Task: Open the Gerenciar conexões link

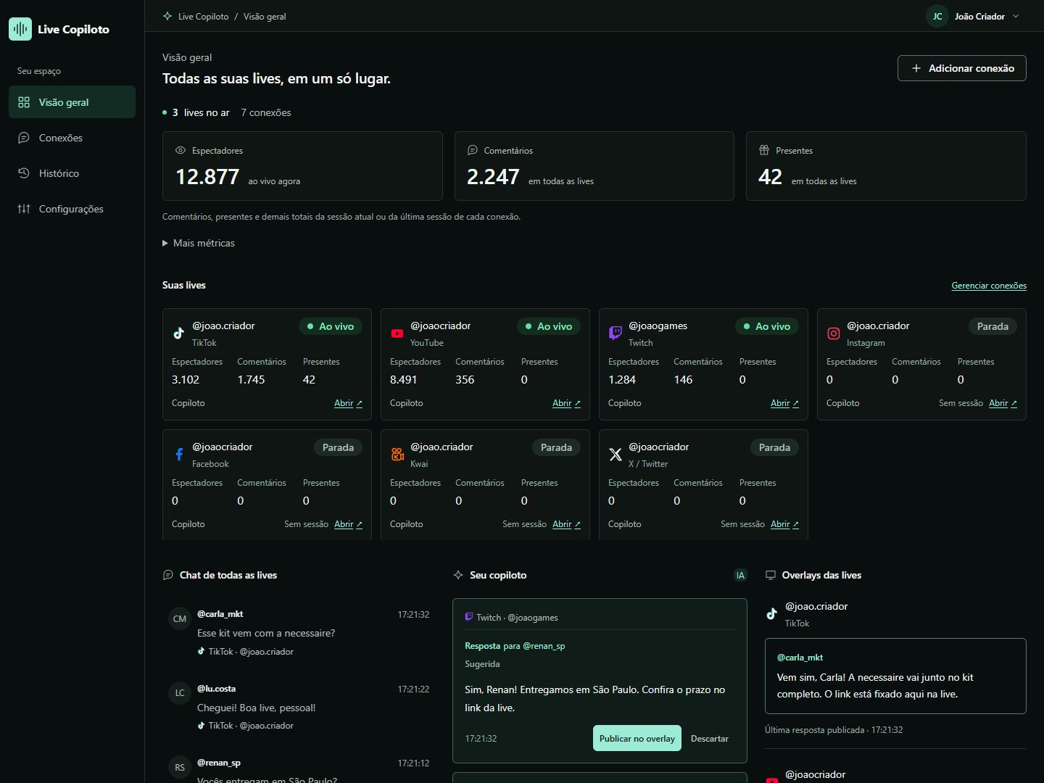Action: [989, 286]
